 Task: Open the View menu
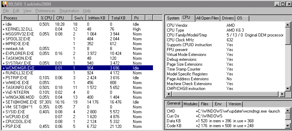(27, 11)
